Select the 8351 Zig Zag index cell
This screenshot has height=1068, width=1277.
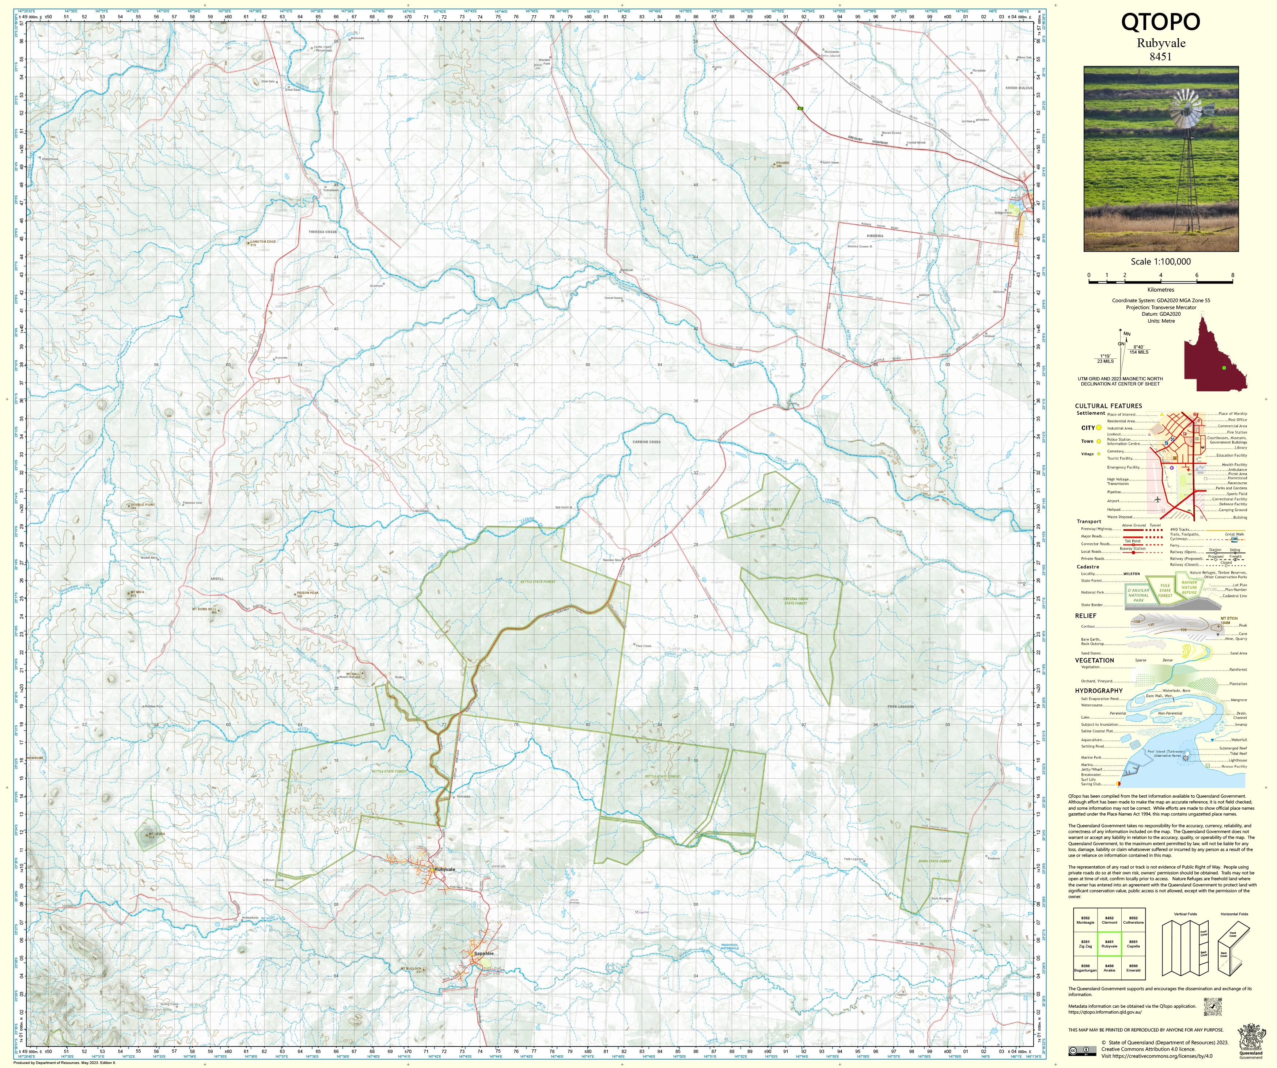click(1085, 944)
